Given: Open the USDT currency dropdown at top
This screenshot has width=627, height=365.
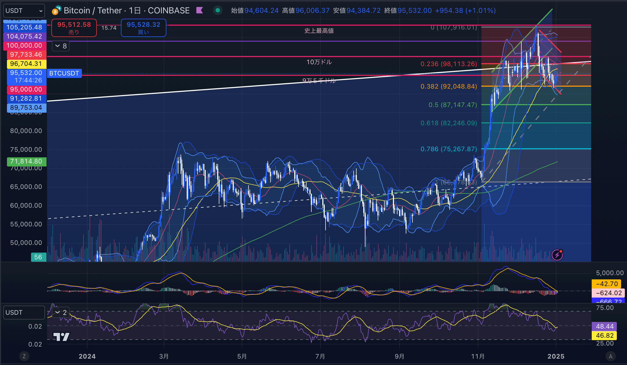Looking at the screenshot, I should 24,11.
